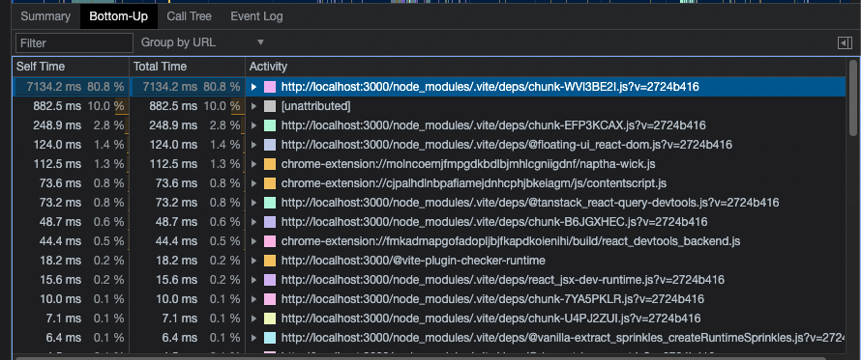This screenshot has width=861, height=360.
Task: Select the [unattributed] activity label
Action: (315, 106)
